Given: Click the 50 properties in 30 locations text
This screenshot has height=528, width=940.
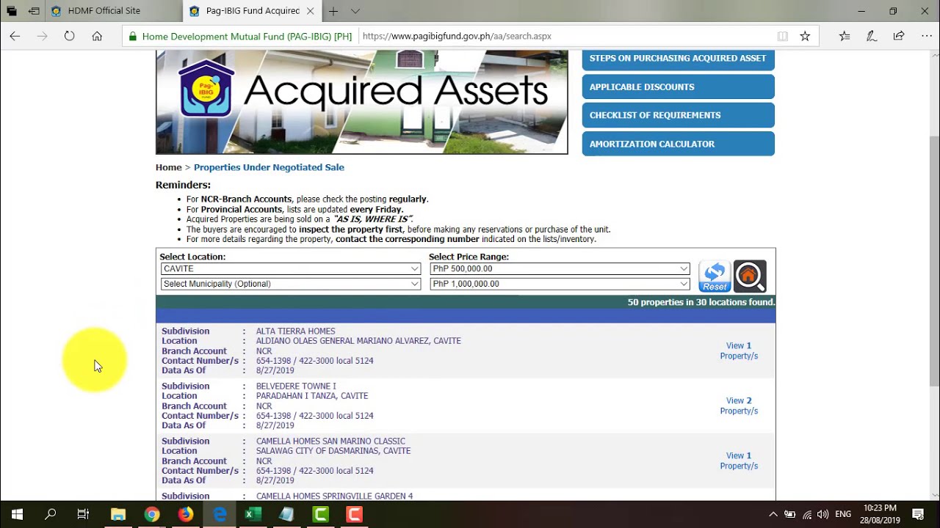Looking at the screenshot, I should tap(701, 302).
